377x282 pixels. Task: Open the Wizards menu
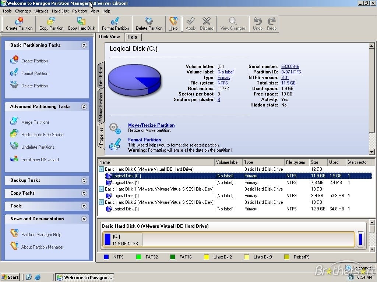pyautogui.click(x=41, y=11)
